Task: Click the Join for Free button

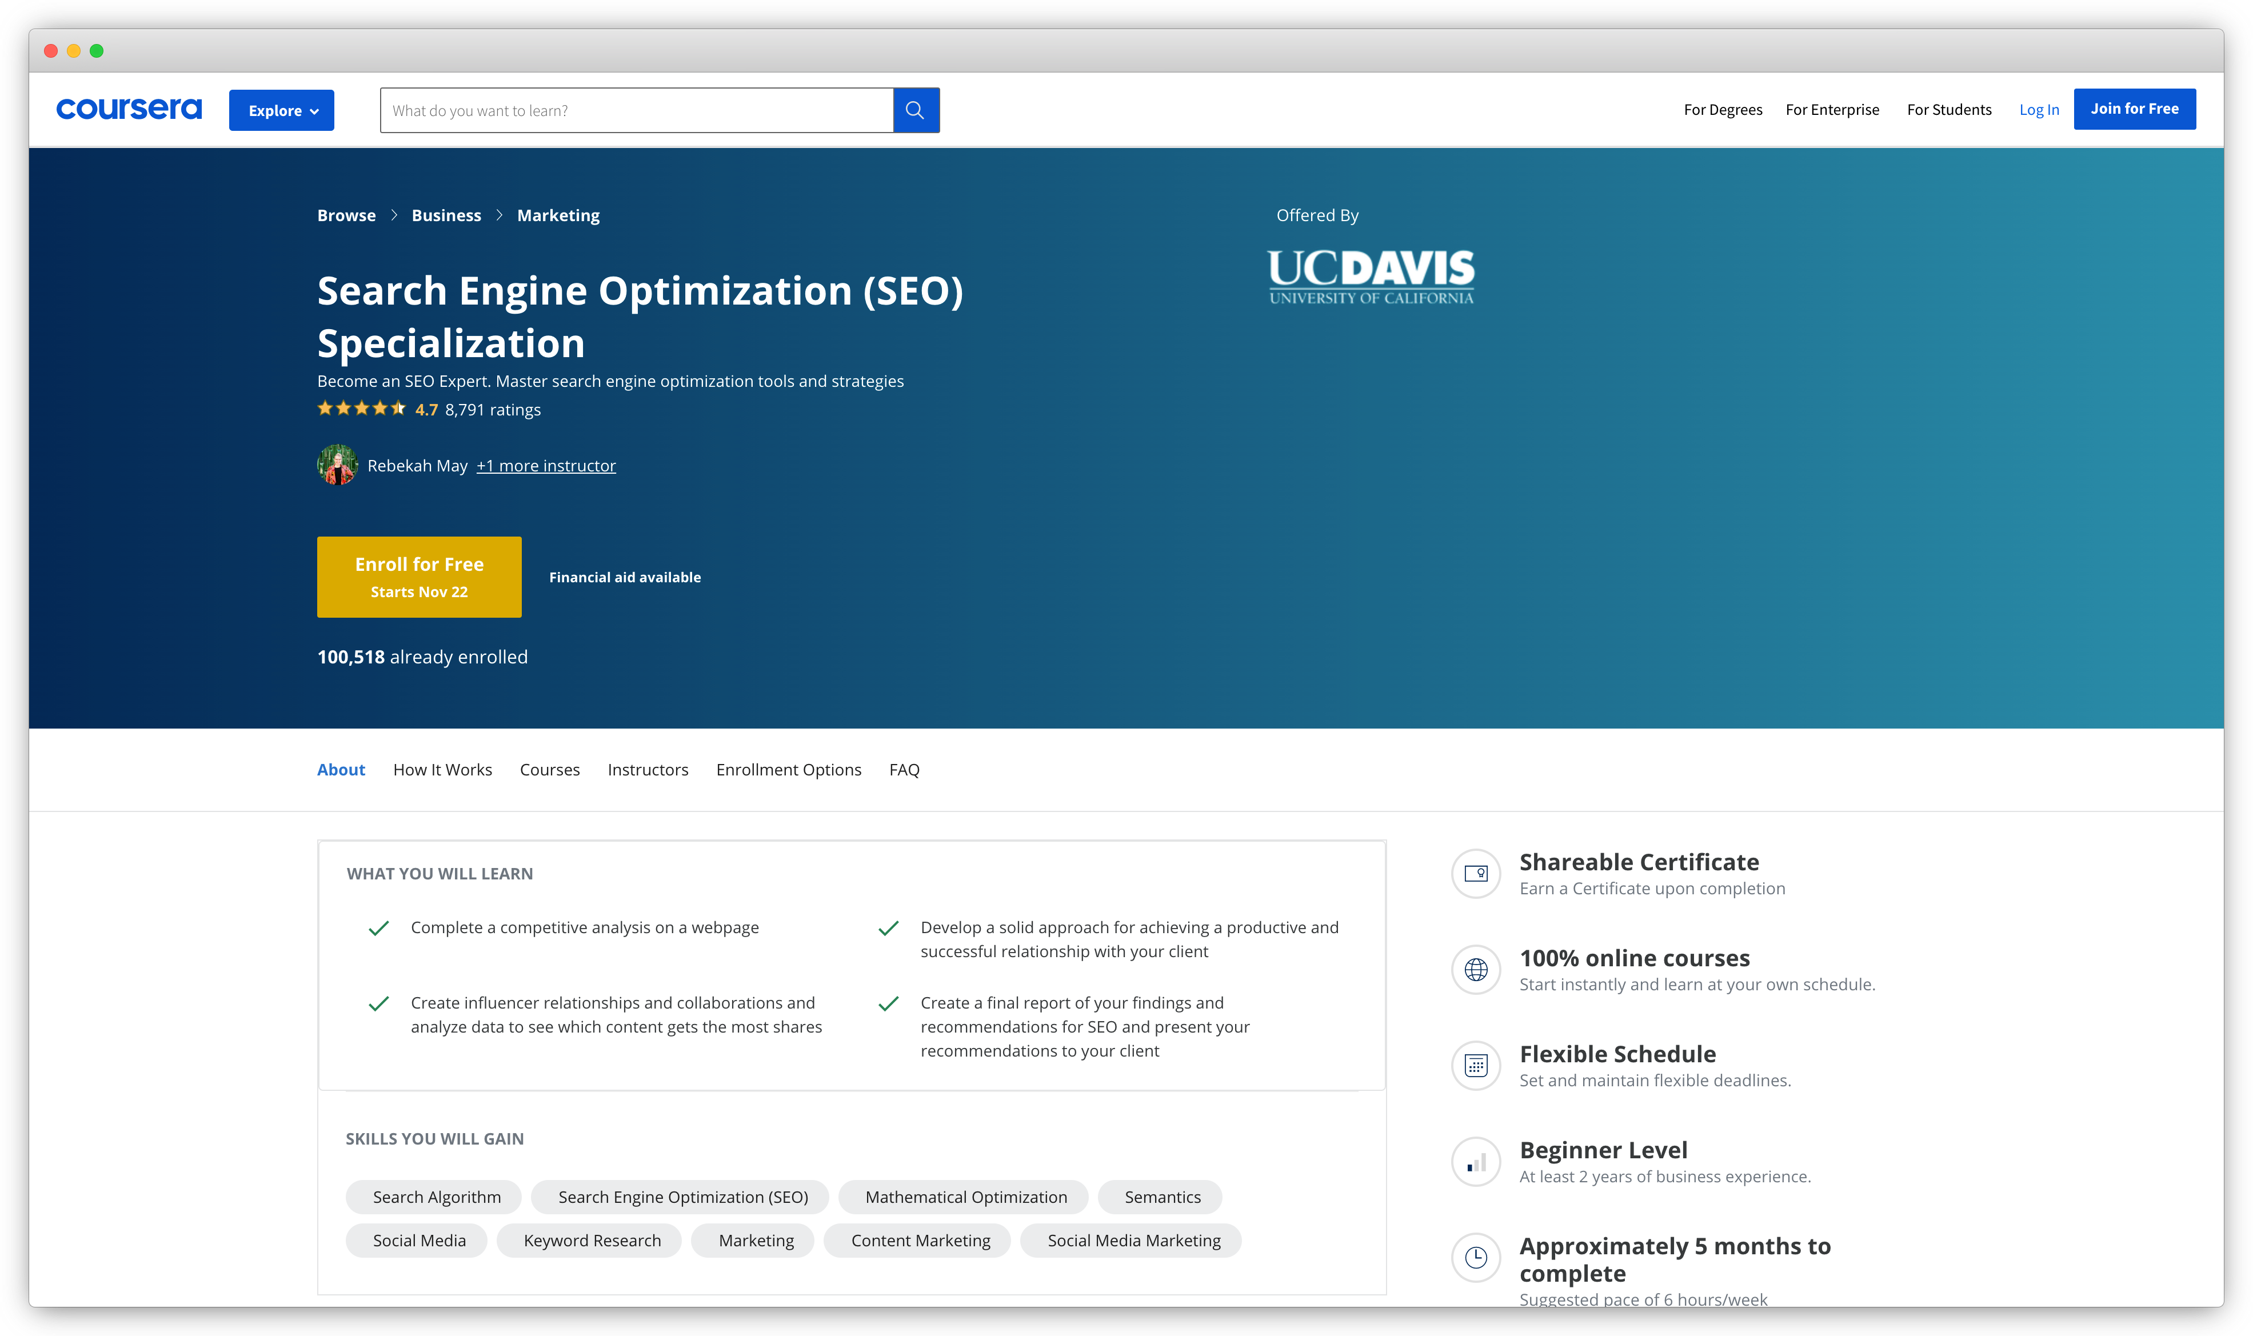Action: click(2134, 109)
